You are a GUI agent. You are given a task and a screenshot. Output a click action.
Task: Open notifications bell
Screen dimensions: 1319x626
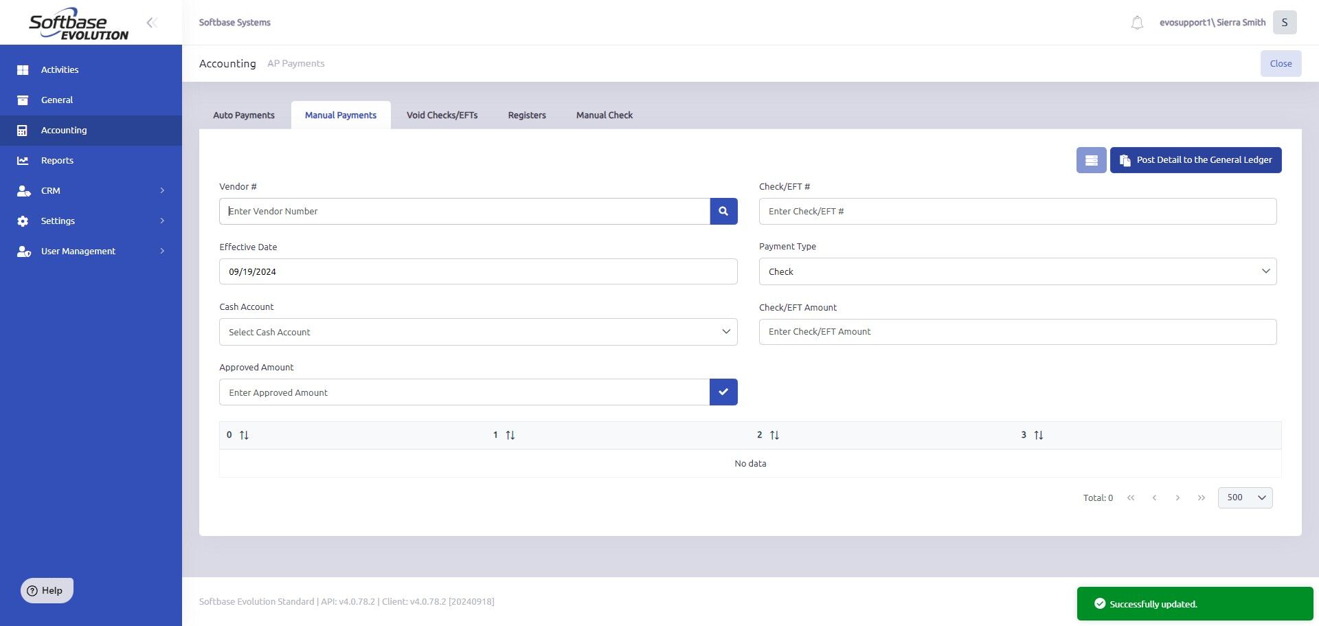point(1137,23)
